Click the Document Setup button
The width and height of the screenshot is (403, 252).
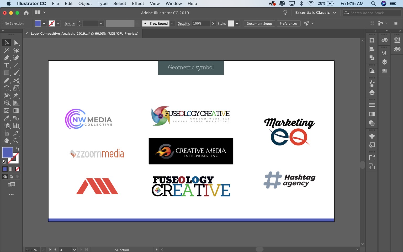259,23
